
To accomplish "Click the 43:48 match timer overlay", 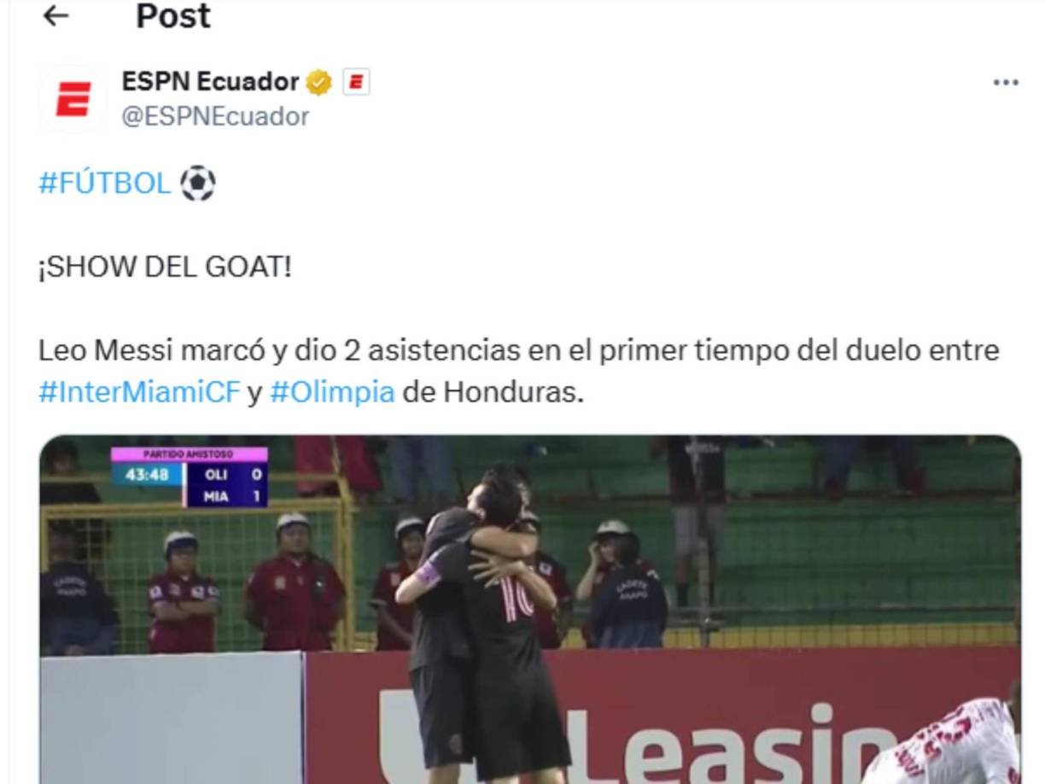I will 147,474.
